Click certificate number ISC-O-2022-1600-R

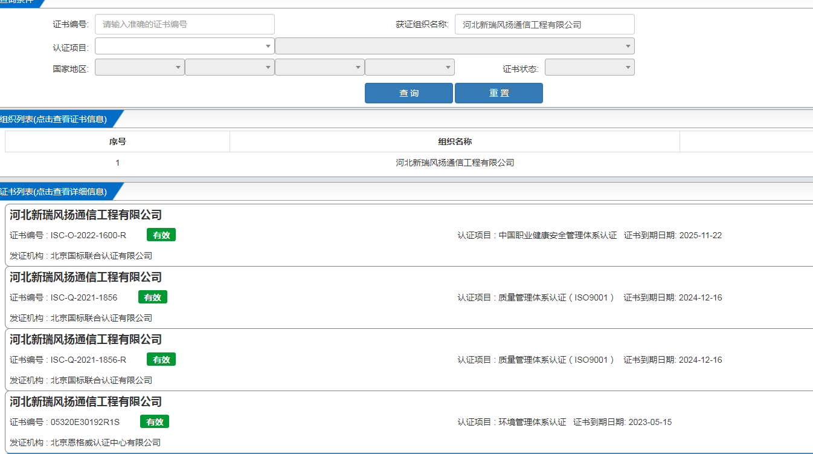pyautogui.click(x=88, y=235)
